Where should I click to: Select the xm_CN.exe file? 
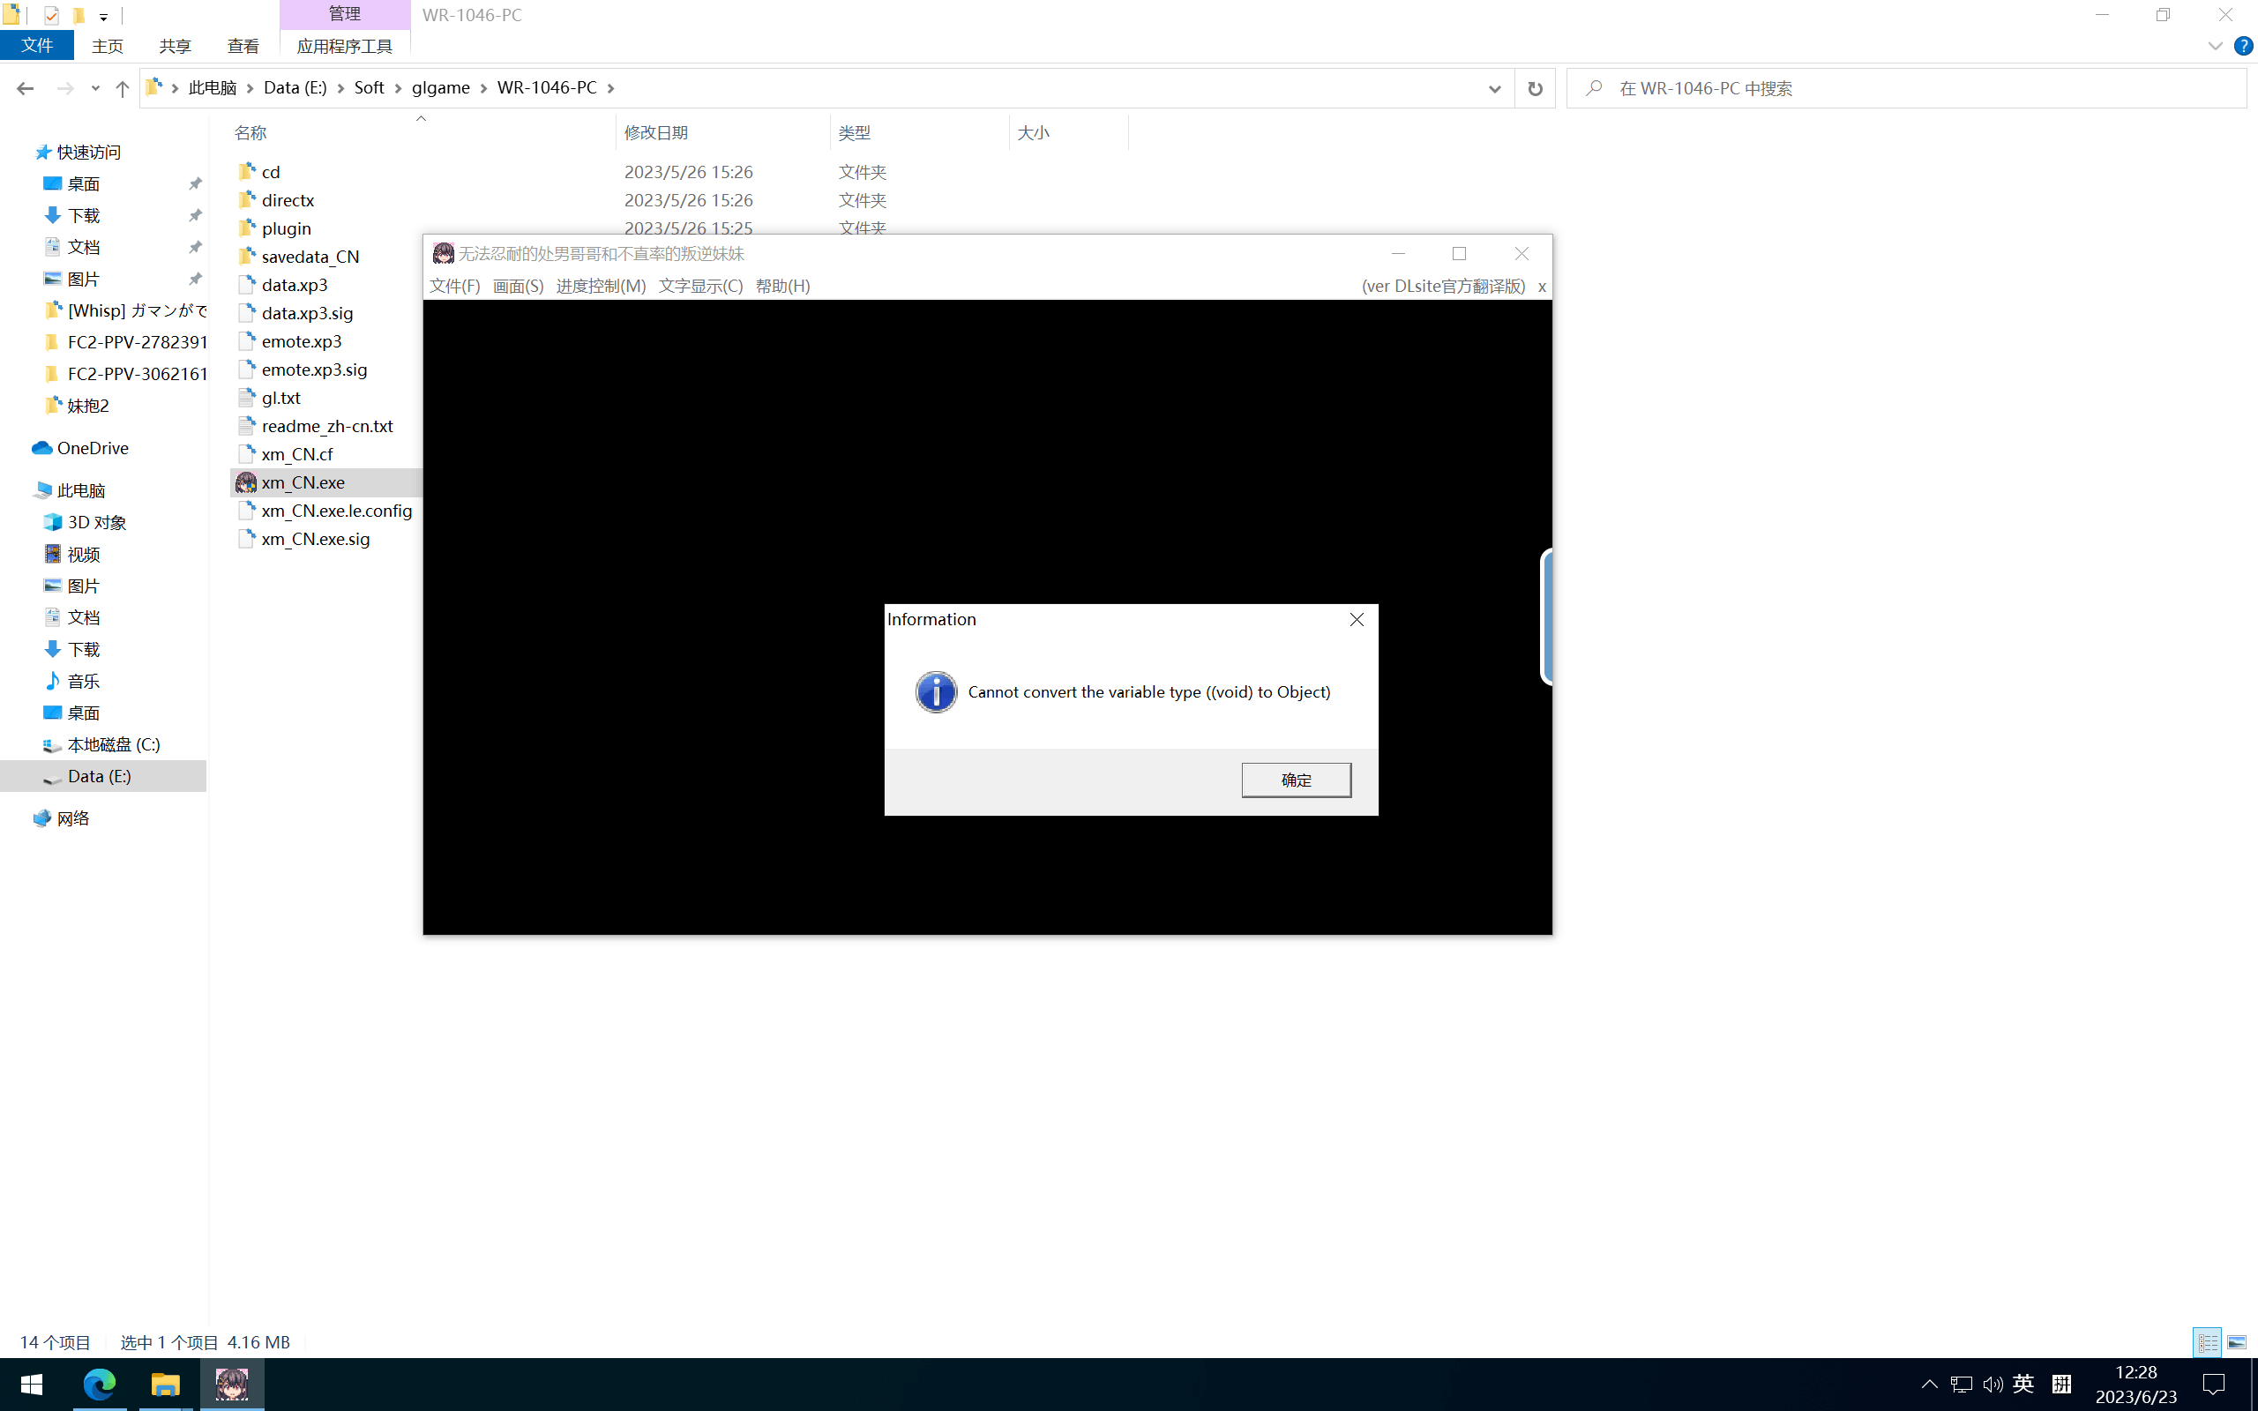pos(303,482)
